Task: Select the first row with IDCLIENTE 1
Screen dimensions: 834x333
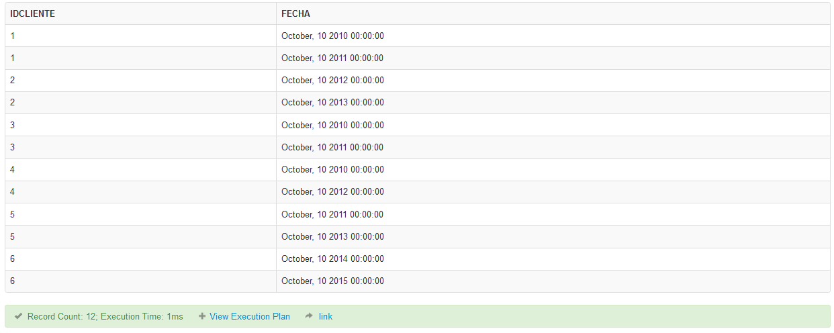Action: (417, 36)
